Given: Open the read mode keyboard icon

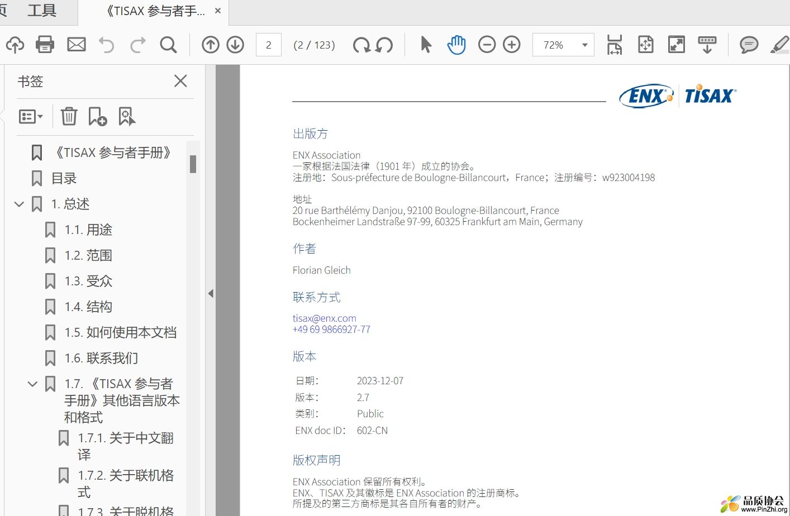Looking at the screenshot, I should (x=707, y=45).
